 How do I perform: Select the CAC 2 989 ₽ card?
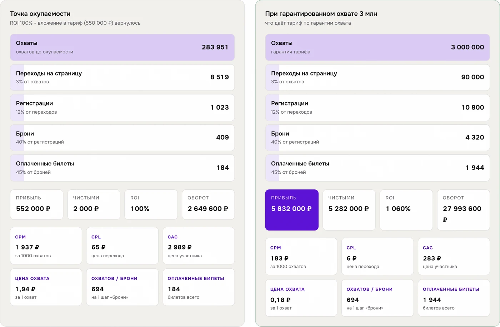point(199,246)
